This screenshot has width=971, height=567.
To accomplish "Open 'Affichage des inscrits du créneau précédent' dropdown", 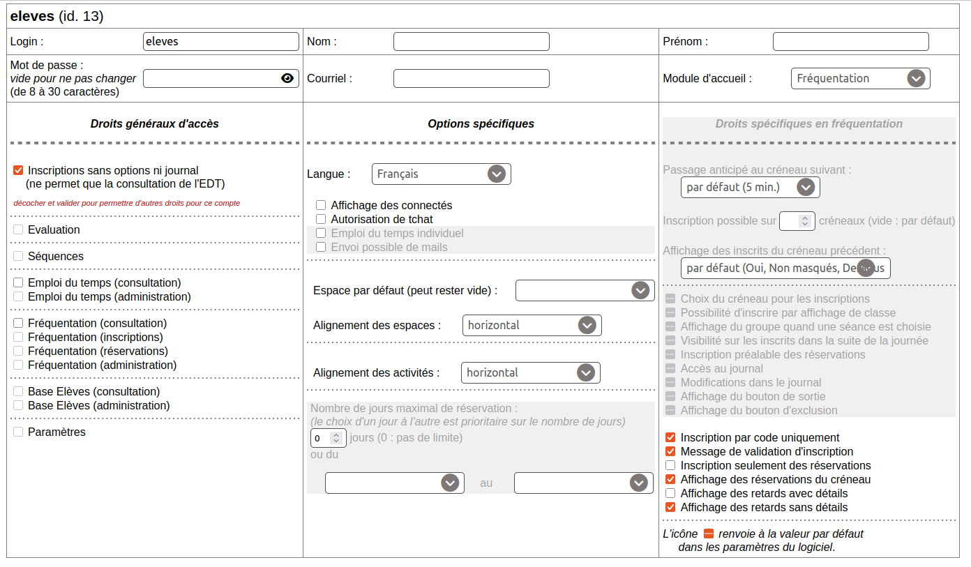I will (x=785, y=268).
